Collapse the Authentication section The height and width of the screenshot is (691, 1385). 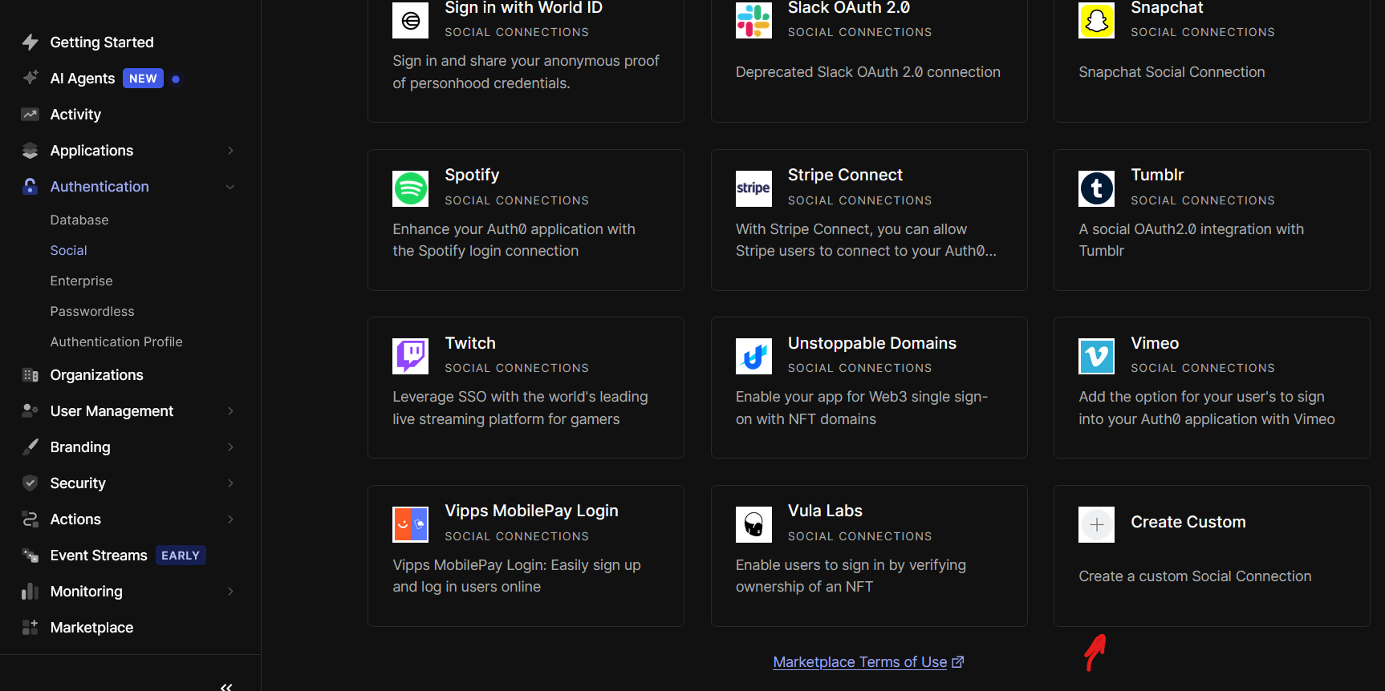coord(231,186)
